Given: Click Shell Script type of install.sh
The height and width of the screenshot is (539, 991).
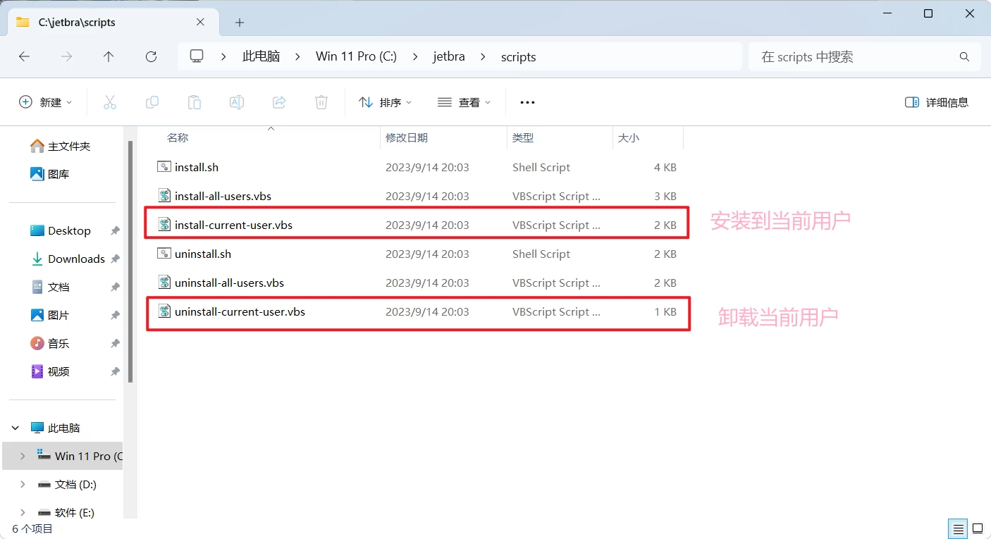Looking at the screenshot, I should tap(541, 168).
